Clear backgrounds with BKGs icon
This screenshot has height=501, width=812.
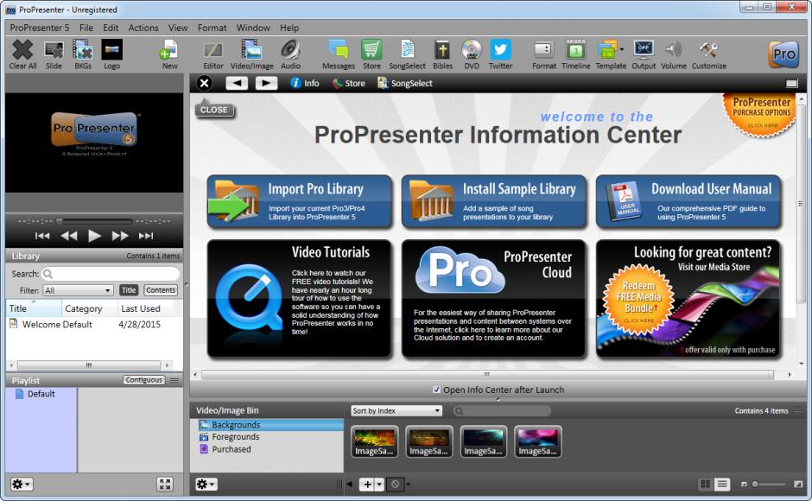point(83,54)
